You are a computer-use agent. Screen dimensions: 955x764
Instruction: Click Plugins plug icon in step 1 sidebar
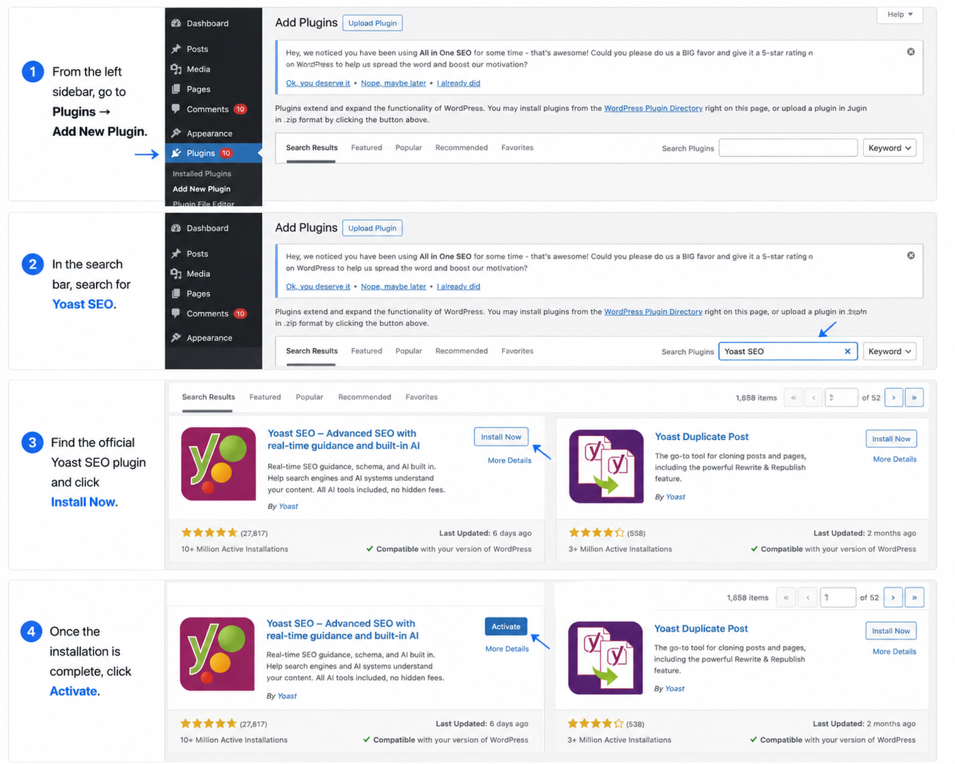(176, 153)
